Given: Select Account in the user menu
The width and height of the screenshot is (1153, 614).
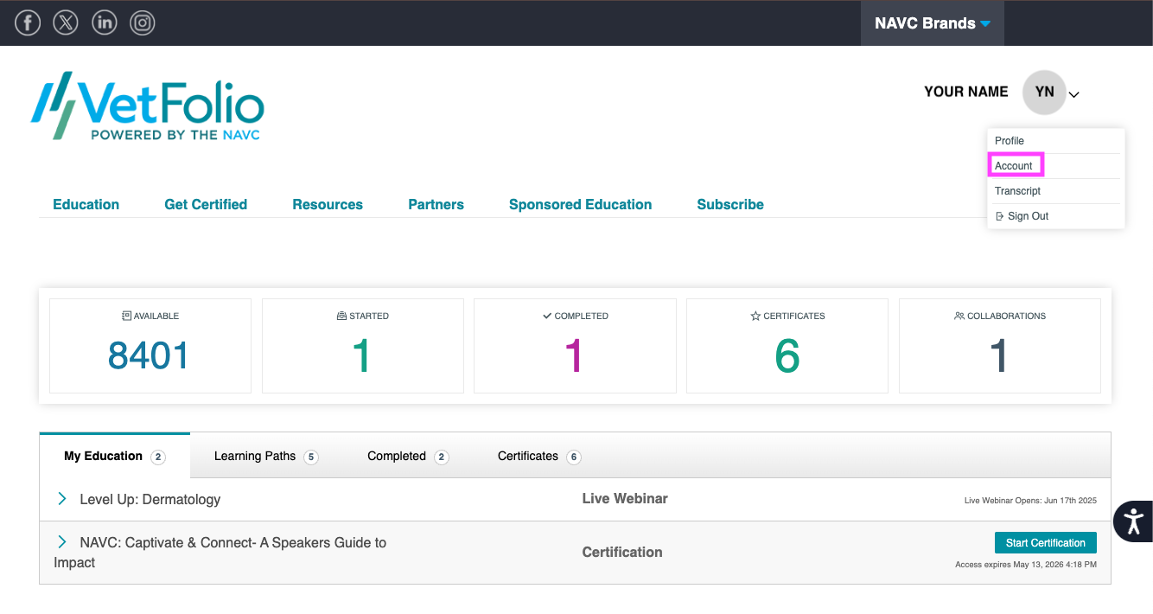Looking at the screenshot, I should click(x=1014, y=166).
